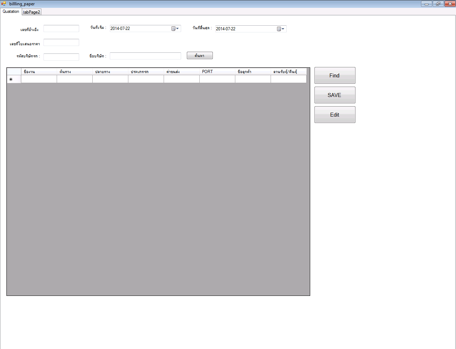Select the ชื่อลูกค้า column header

(253, 72)
